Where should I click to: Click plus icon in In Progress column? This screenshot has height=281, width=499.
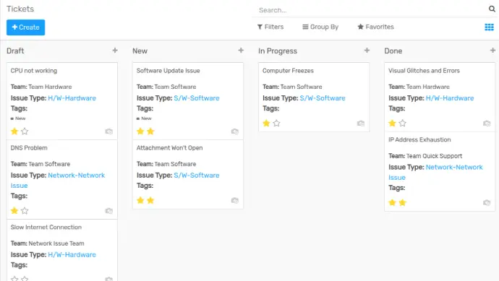coord(367,51)
